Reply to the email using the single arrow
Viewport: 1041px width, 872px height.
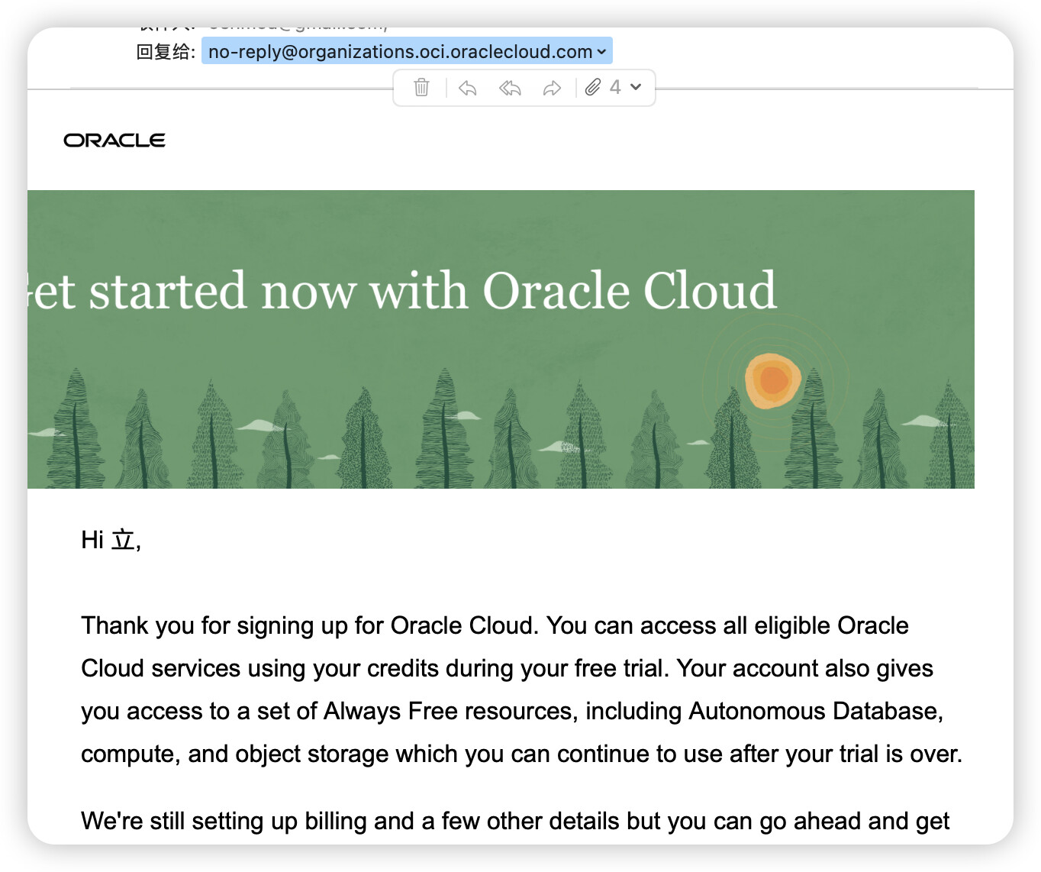tap(468, 89)
